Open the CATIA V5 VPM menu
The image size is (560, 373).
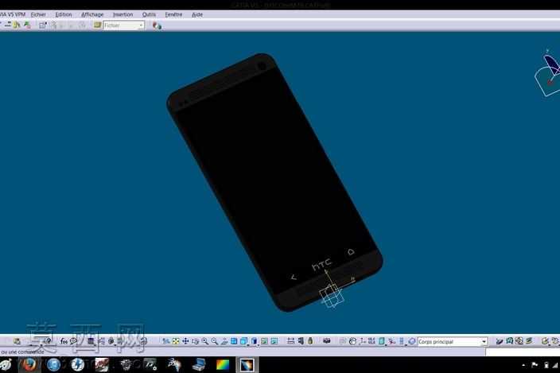tap(13, 14)
